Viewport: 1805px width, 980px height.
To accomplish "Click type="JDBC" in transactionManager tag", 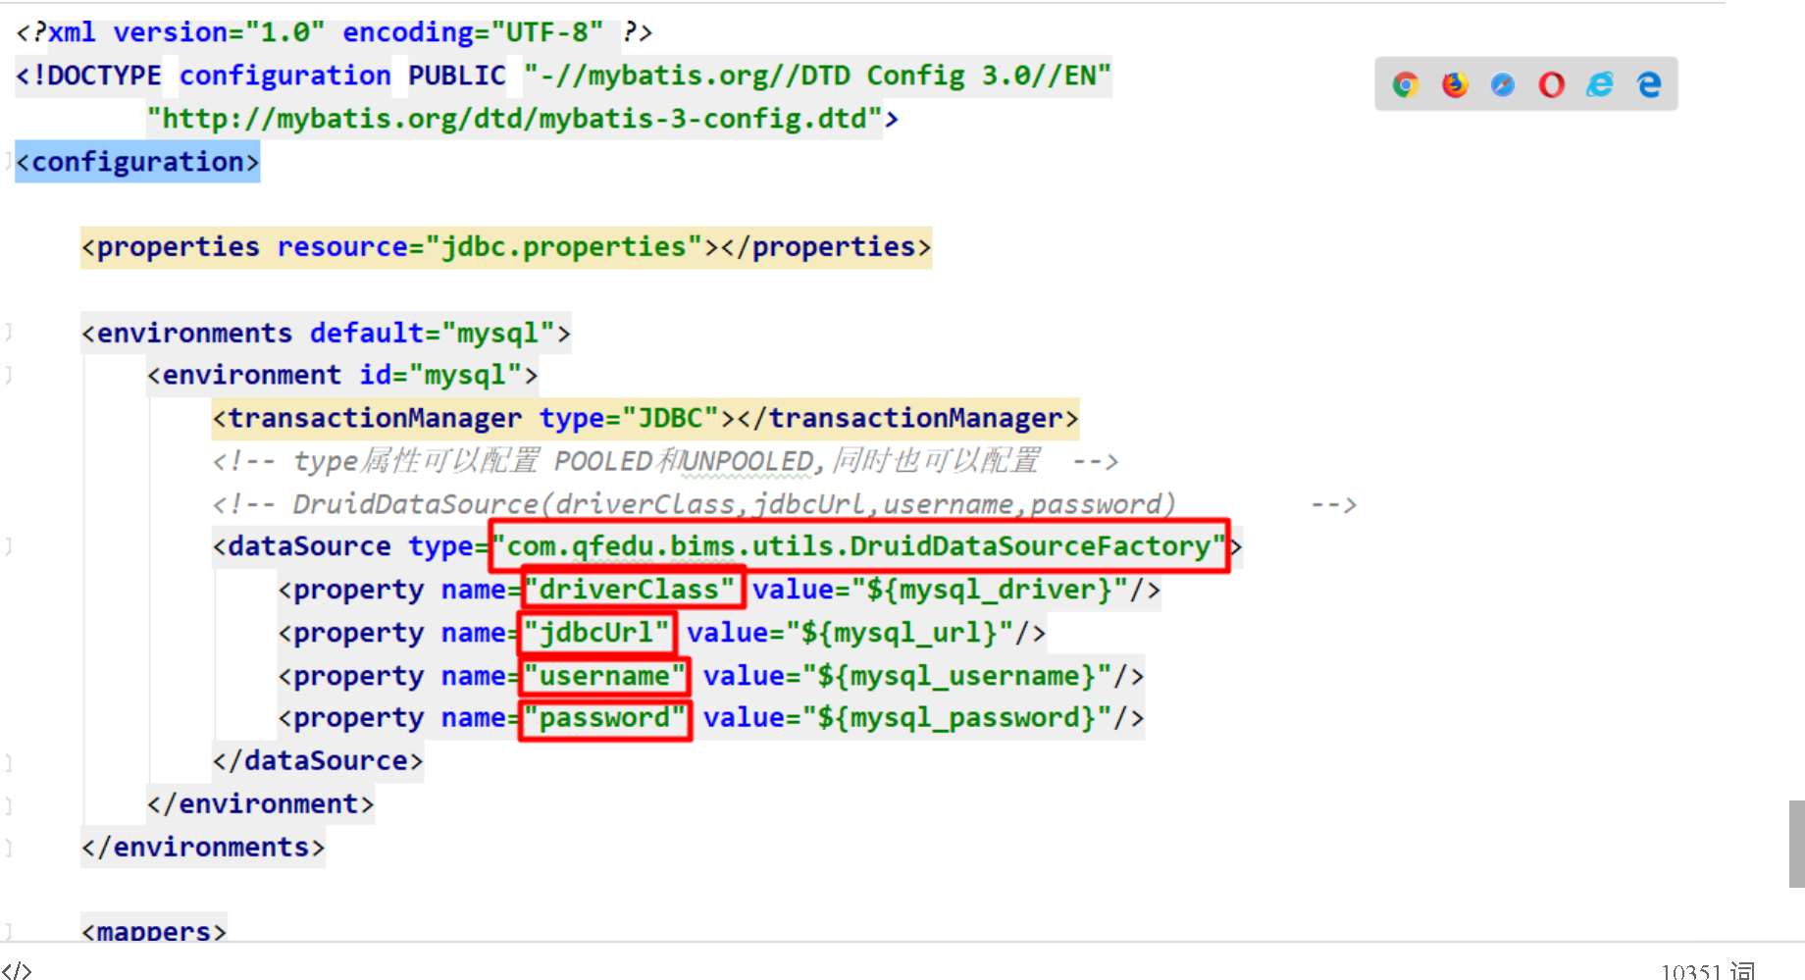I will [629, 419].
